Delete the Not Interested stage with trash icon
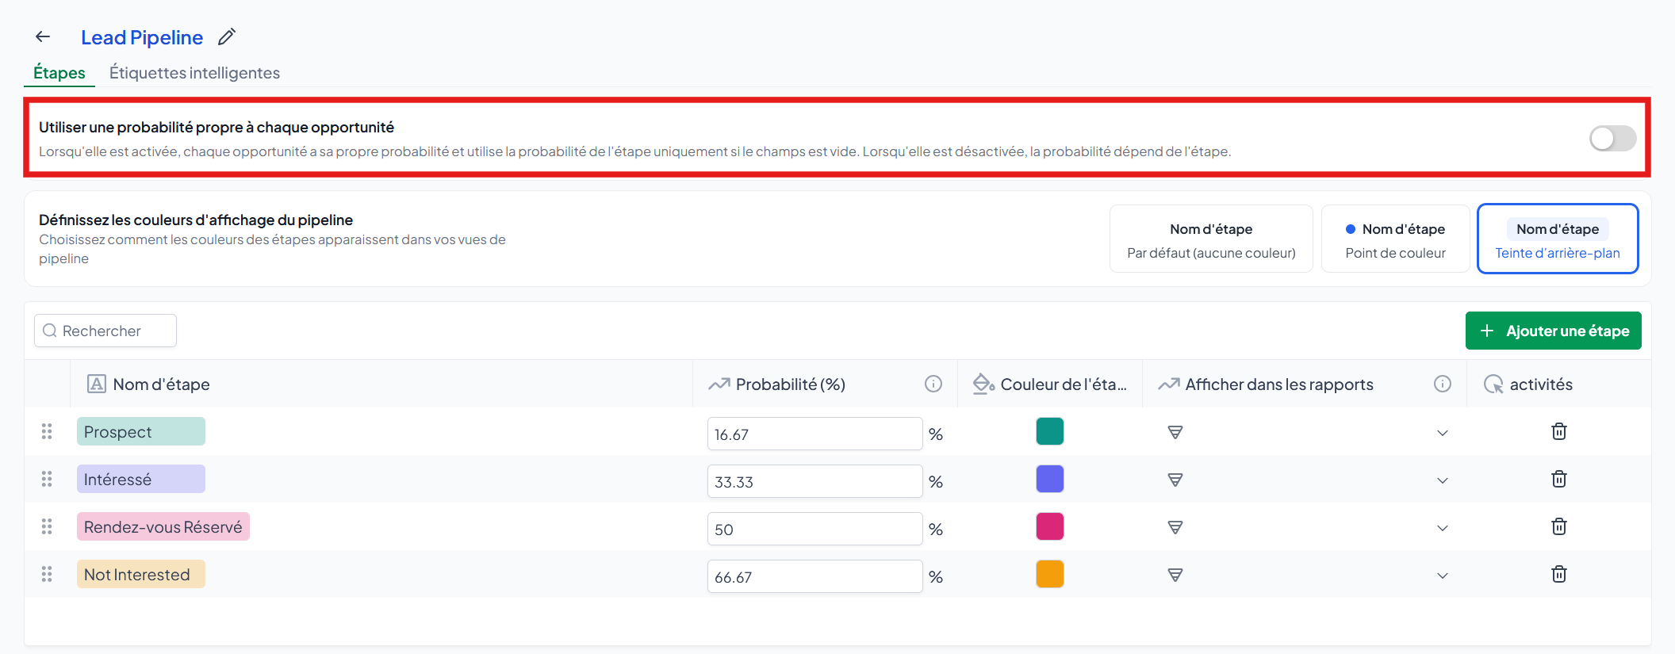This screenshot has height=654, width=1675. (1559, 574)
